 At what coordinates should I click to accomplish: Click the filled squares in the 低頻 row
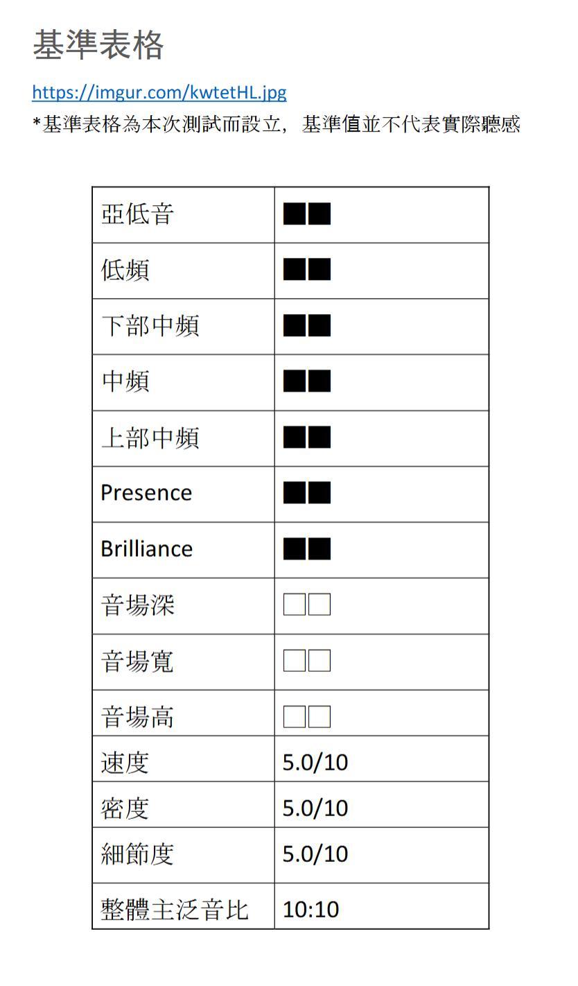click(307, 270)
